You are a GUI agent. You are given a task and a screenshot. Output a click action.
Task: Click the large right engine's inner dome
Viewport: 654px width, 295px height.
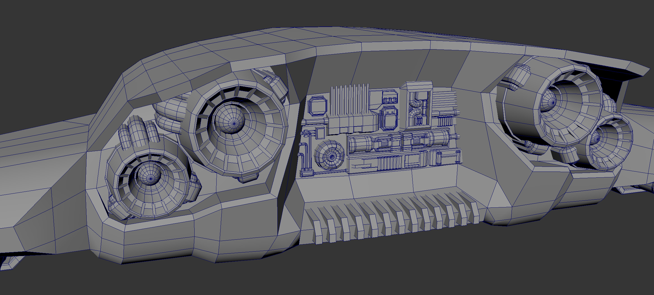pyautogui.click(x=548, y=101)
